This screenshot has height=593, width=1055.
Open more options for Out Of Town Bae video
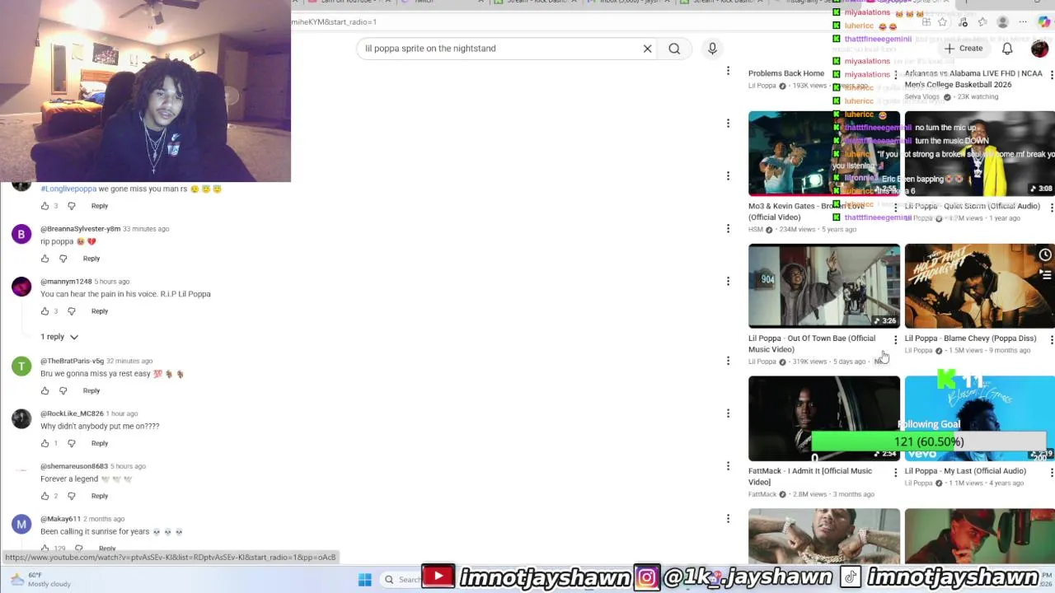[x=895, y=339]
